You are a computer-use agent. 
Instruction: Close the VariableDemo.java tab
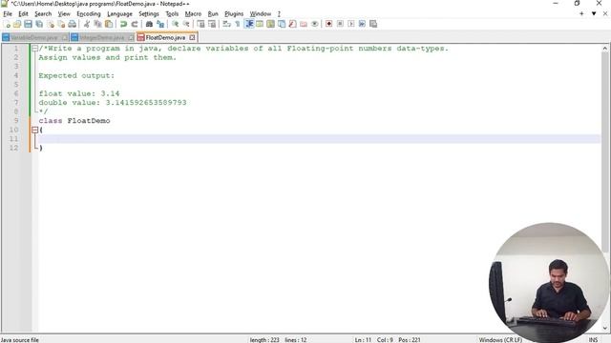(x=65, y=38)
